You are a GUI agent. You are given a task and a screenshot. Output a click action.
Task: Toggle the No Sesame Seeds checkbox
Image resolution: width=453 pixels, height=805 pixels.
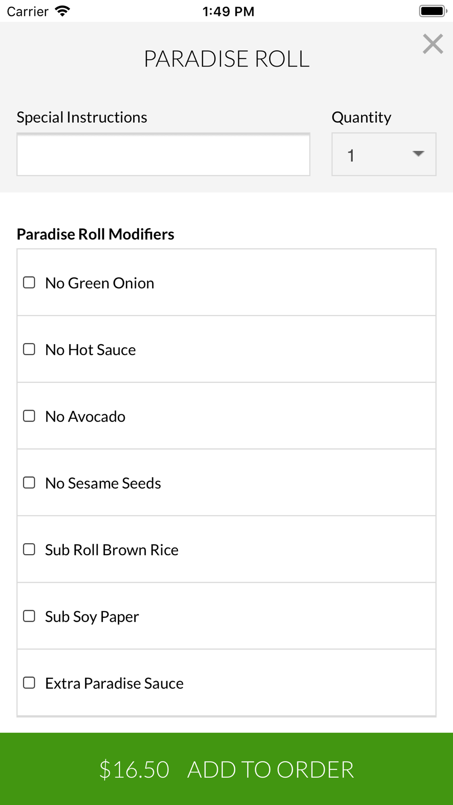click(x=29, y=483)
